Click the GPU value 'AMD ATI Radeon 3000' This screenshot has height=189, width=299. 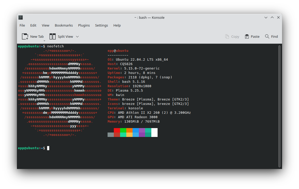pyautogui.click(x=138, y=117)
